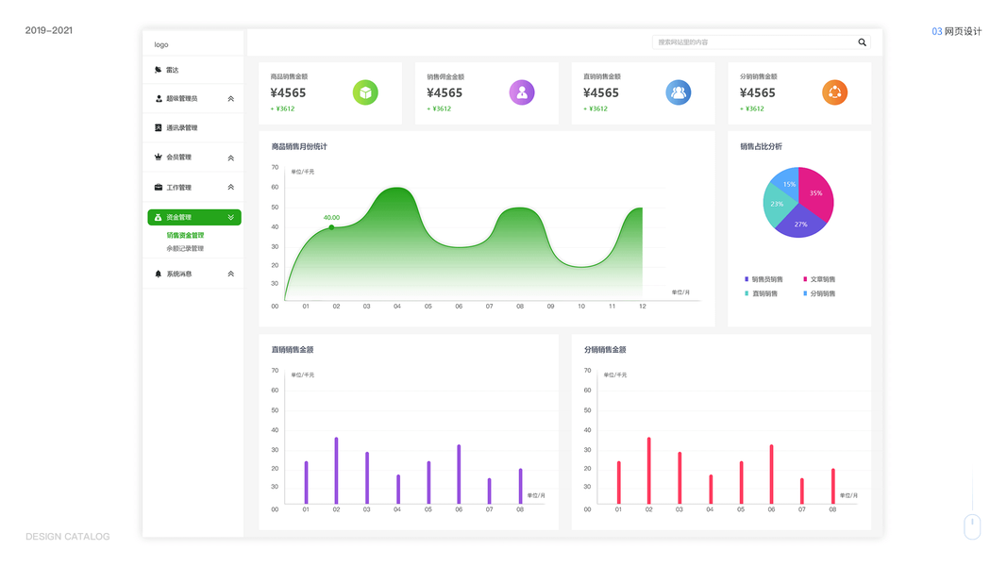Click the purple person icon on 销售佣金金额 card
Screen dimensions: 1007x566
click(x=522, y=92)
